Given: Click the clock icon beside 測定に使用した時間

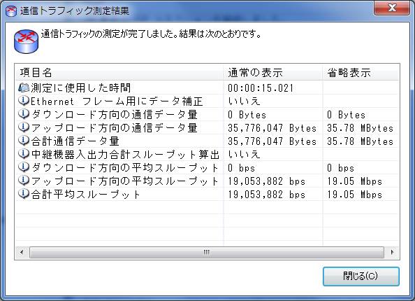Looking at the screenshot, I should click(24, 87).
